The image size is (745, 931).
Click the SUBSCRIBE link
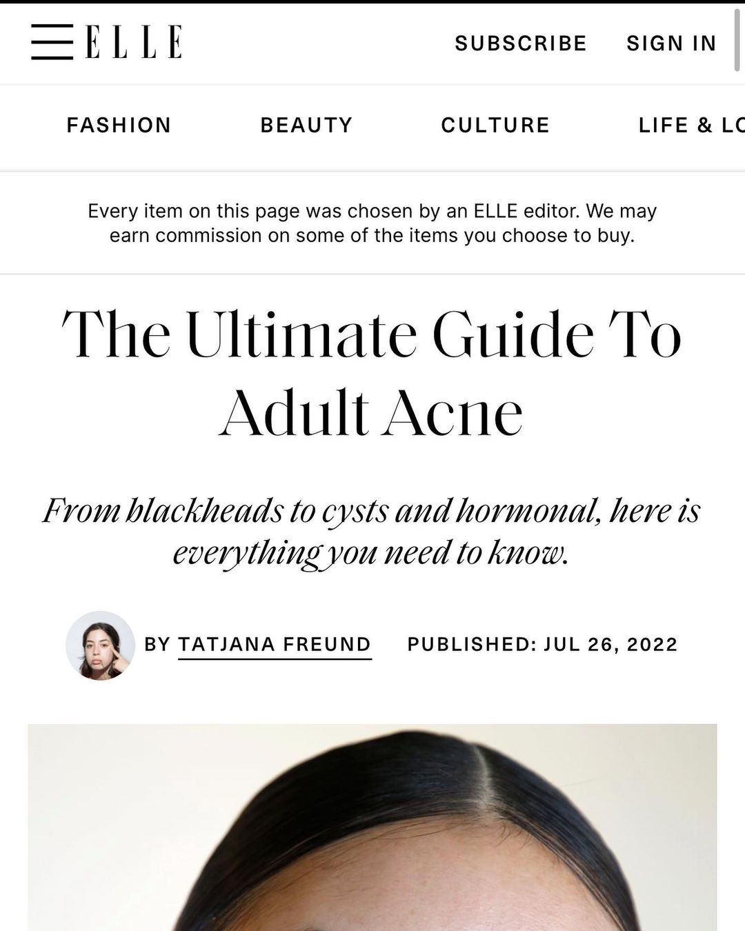pos(520,43)
